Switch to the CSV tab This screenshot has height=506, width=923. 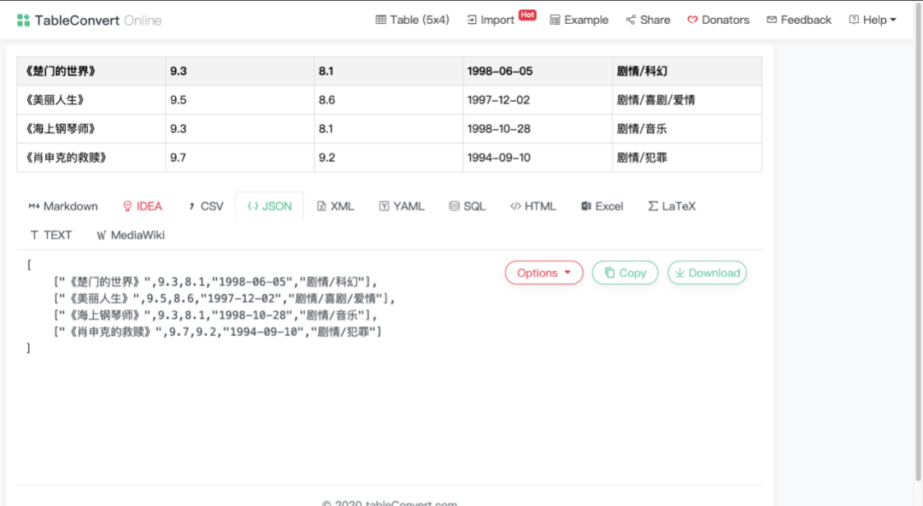click(205, 206)
